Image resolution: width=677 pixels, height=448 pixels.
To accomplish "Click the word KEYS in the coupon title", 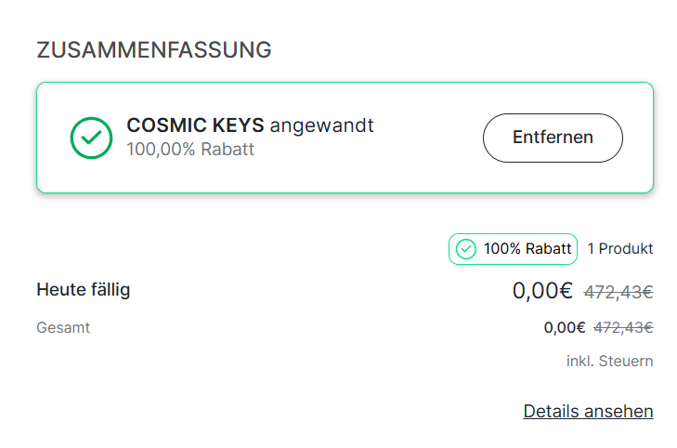I will point(234,125).
